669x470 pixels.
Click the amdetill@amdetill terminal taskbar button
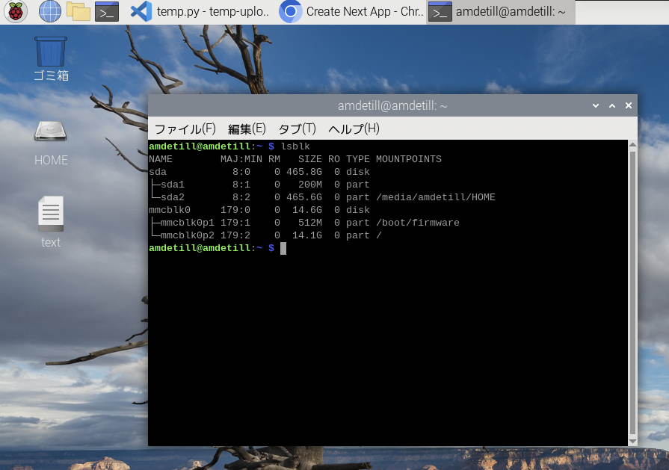500,11
